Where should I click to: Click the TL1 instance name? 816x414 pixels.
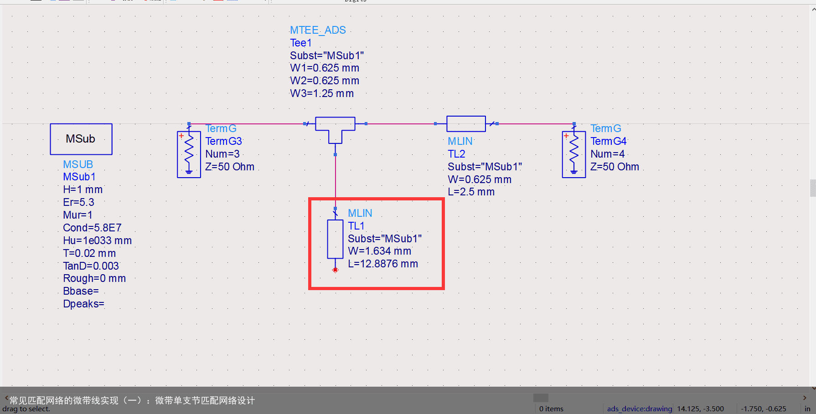(356, 226)
